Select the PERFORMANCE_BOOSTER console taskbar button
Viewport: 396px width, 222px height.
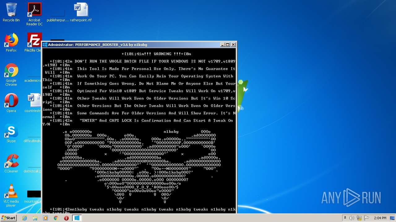pyautogui.click(x=77, y=218)
